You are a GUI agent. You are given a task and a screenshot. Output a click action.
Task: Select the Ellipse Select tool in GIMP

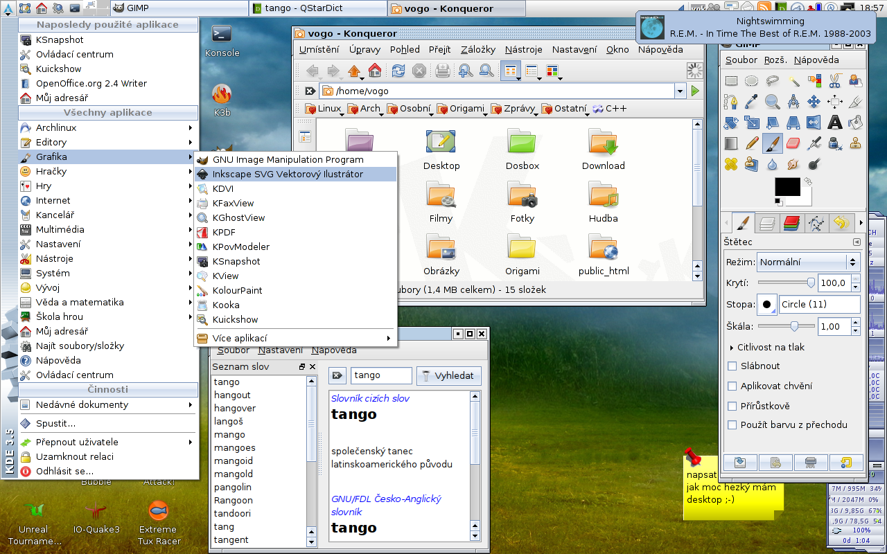(752, 81)
